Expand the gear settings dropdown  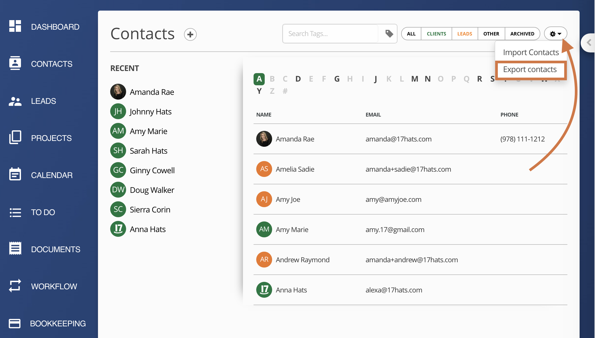[x=555, y=34]
